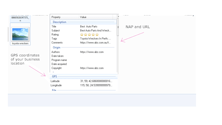Click the Subject property label
The image size is (222, 125).
point(55,30)
